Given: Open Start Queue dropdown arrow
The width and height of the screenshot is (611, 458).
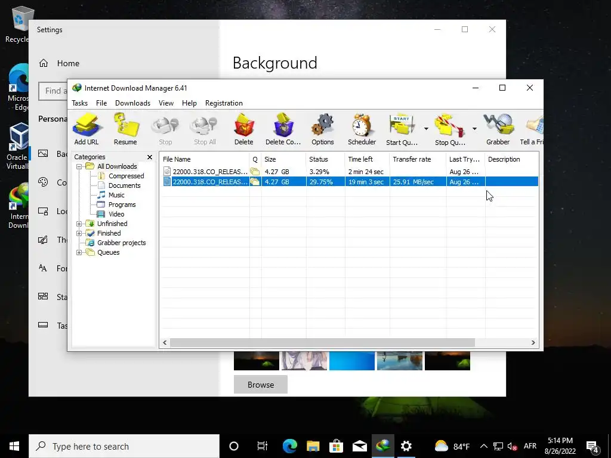Looking at the screenshot, I should pyautogui.click(x=426, y=129).
